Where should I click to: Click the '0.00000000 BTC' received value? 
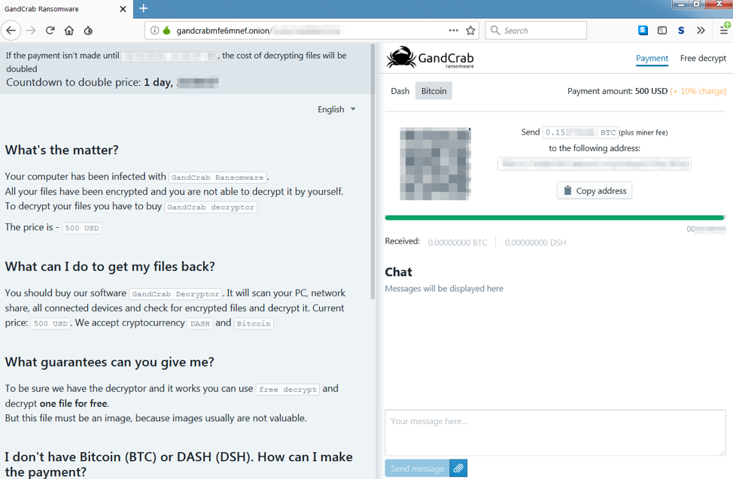coord(458,243)
